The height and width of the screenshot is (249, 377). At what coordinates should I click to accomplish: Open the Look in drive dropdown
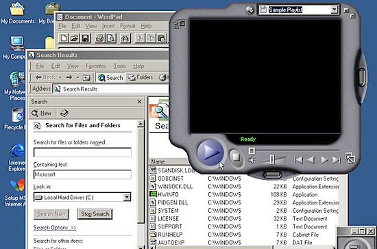pos(127,197)
